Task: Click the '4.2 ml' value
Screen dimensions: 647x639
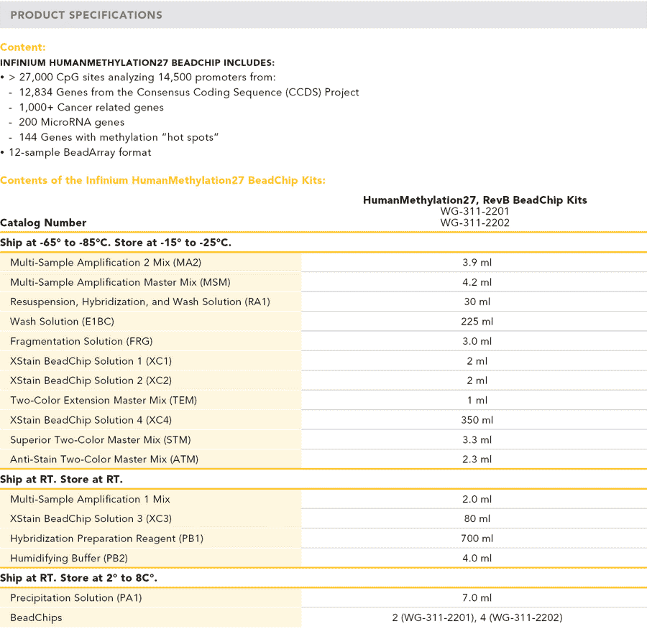Action: (x=477, y=282)
